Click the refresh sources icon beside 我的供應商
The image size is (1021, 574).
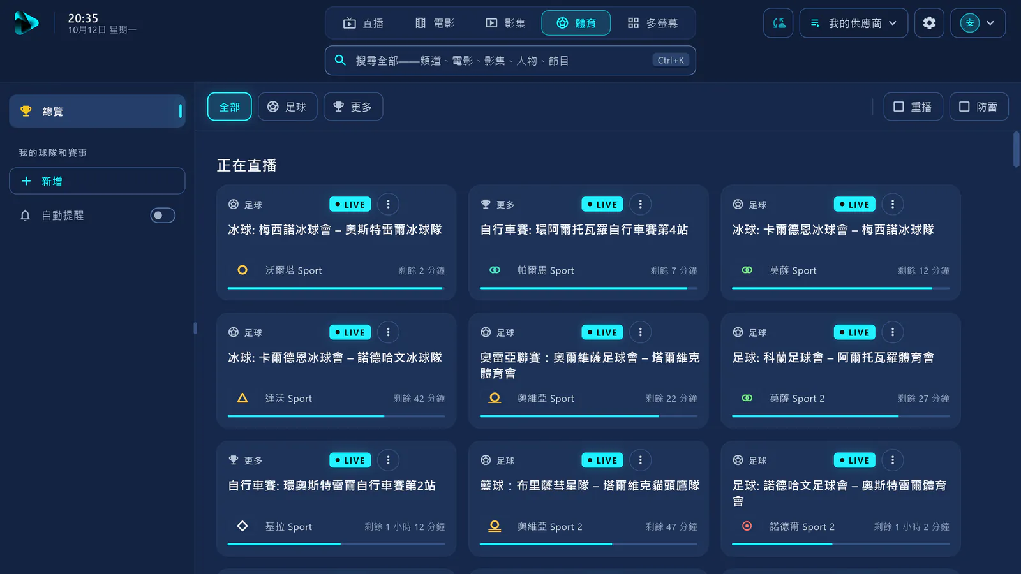point(779,23)
